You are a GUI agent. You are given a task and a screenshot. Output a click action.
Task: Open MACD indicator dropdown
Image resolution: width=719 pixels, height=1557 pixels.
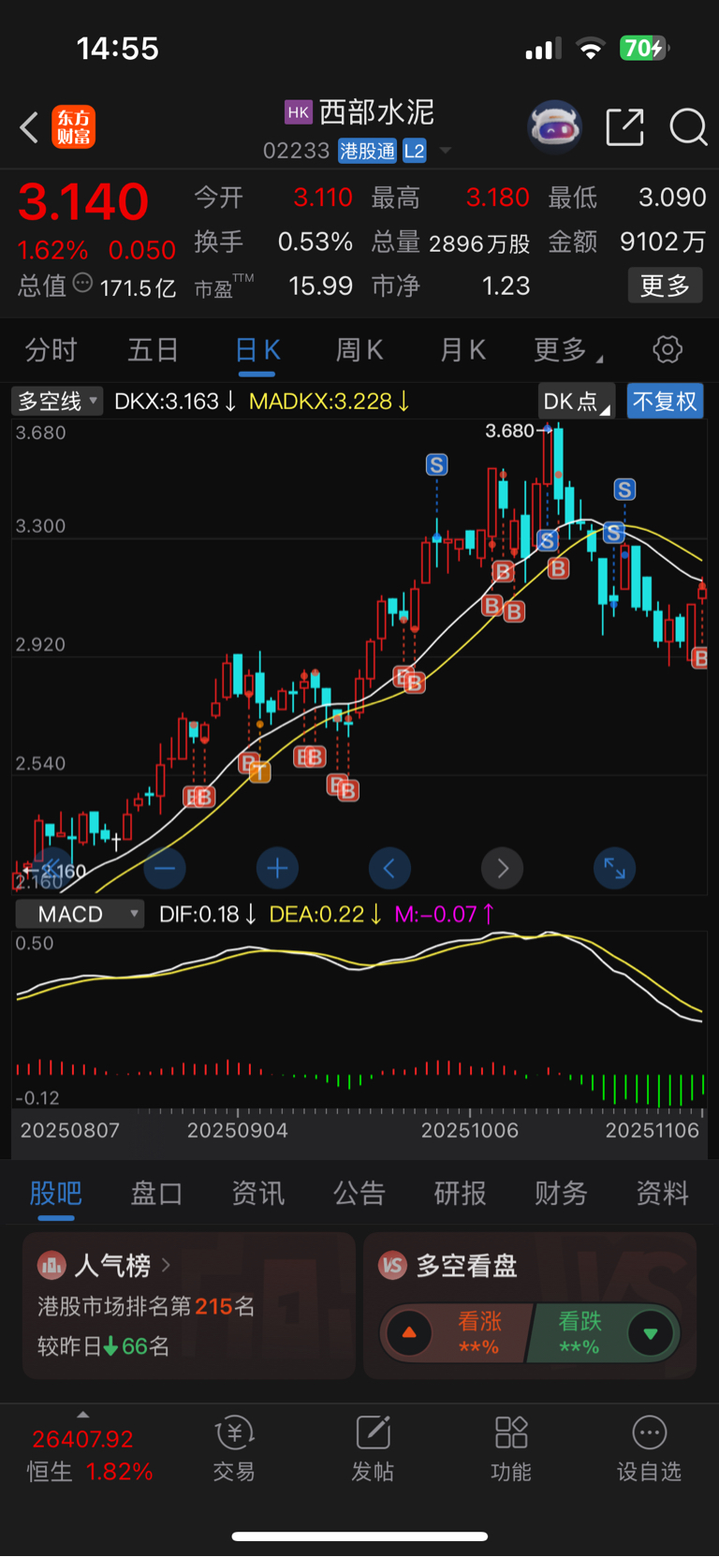pyautogui.click(x=81, y=914)
